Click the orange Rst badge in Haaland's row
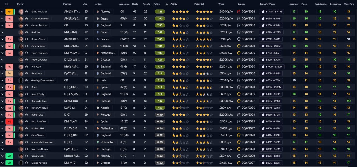Viewport: 357px width, 167px height. 9,12
